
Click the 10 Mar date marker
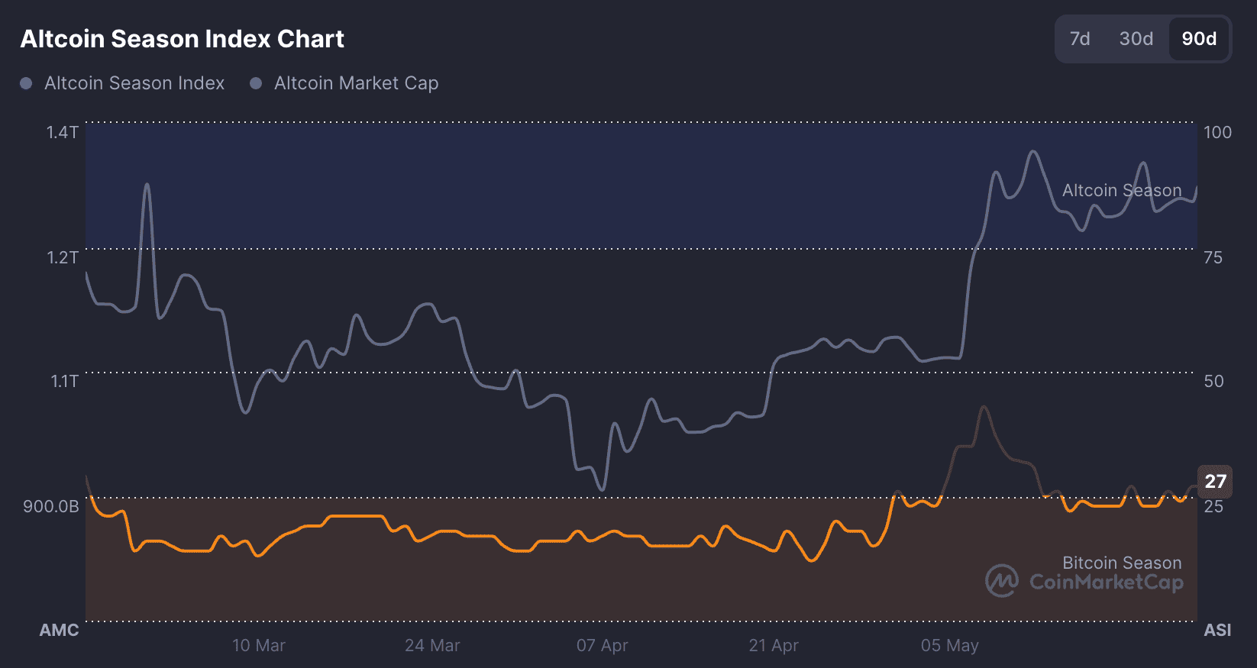click(259, 646)
